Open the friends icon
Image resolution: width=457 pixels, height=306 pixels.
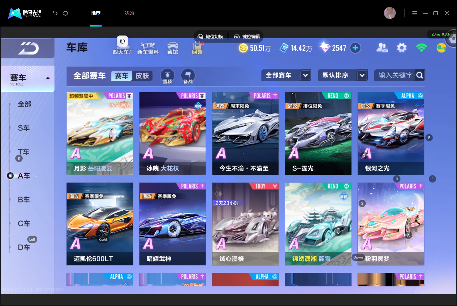coord(382,48)
